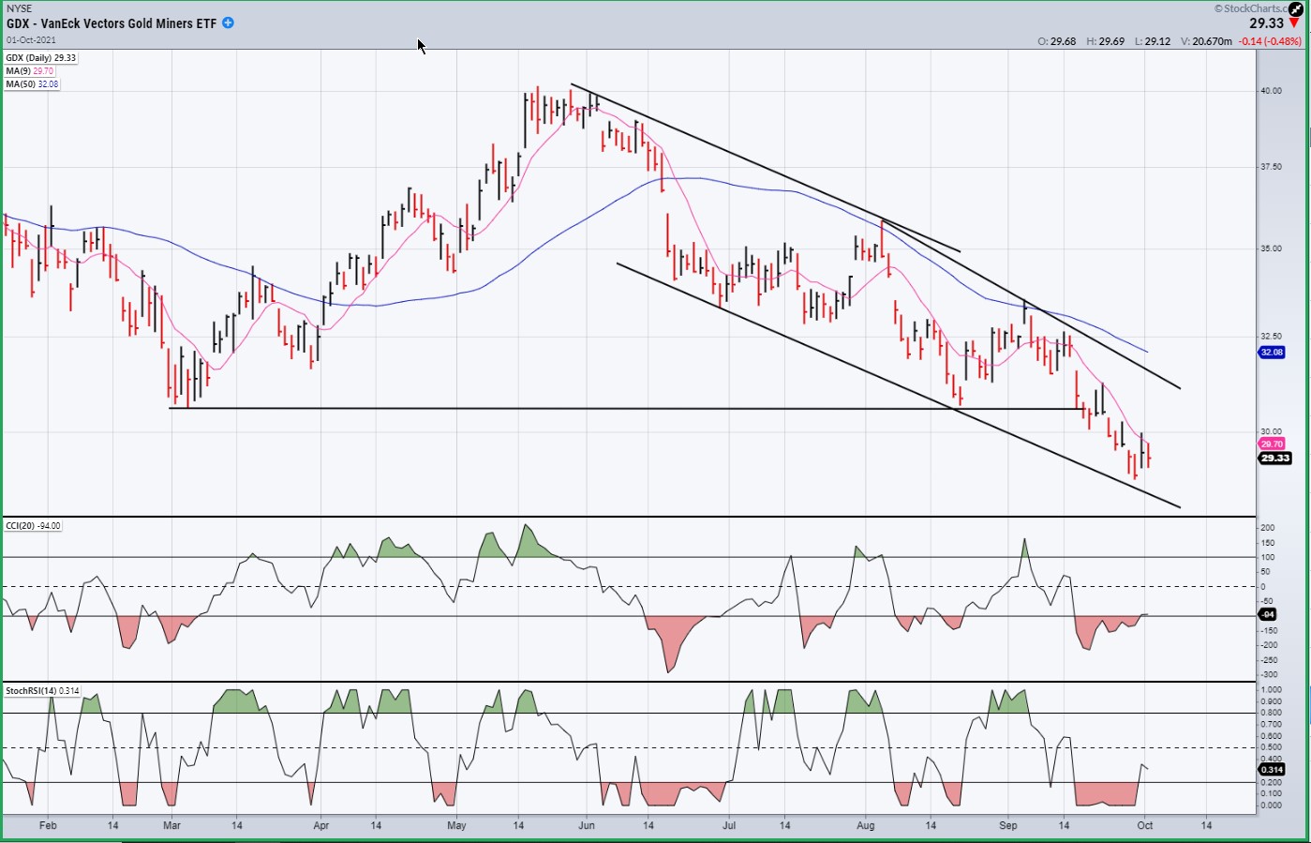
Task: Click the 37.50 price axis label
Action: [x=1271, y=167]
